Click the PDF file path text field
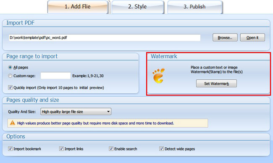The height and width of the screenshot is (163, 273). [105, 38]
